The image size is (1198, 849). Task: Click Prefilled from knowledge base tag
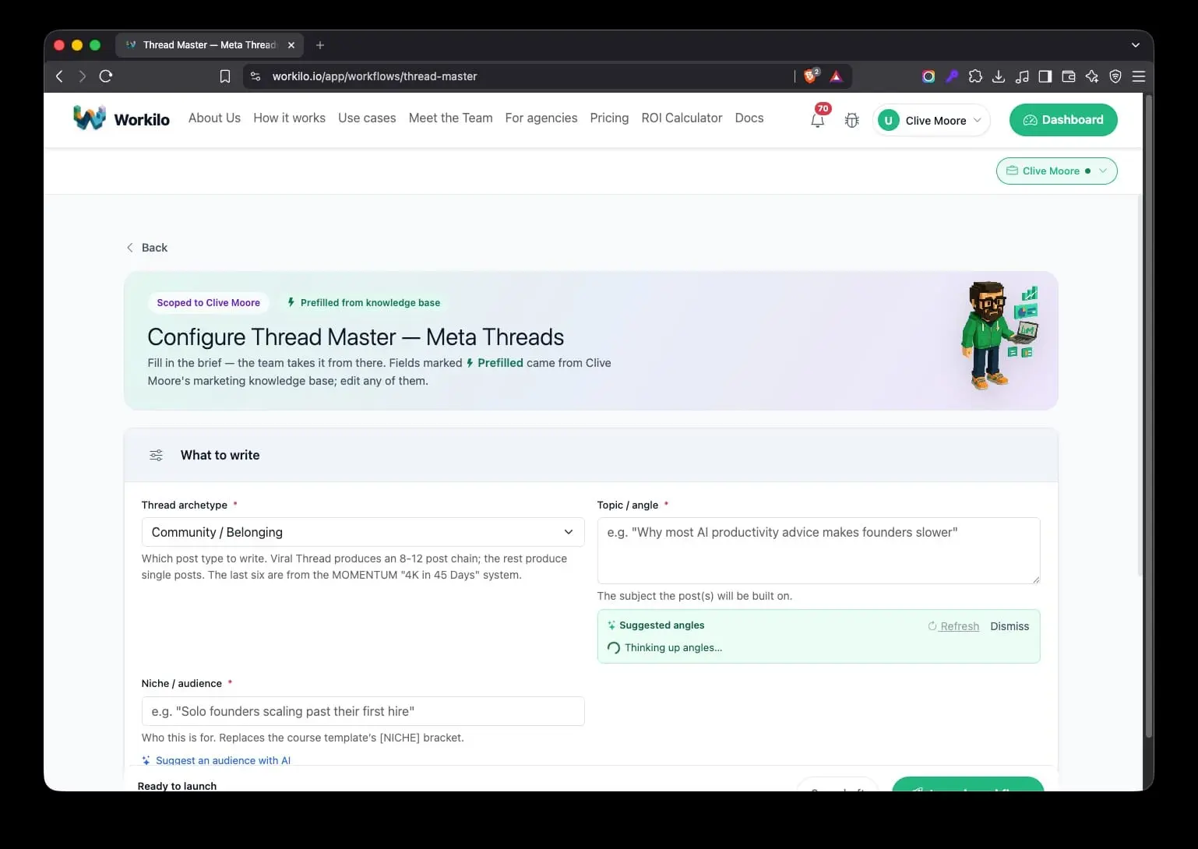coord(364,303)
